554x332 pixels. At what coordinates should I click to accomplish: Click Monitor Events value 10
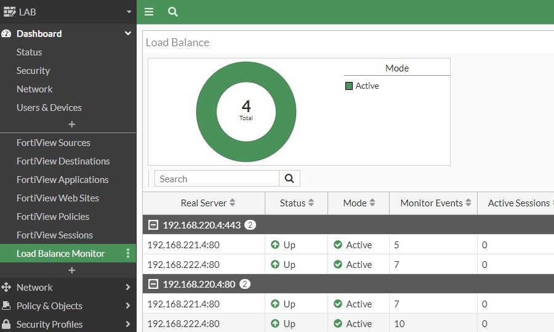click(x=399, y=323)
